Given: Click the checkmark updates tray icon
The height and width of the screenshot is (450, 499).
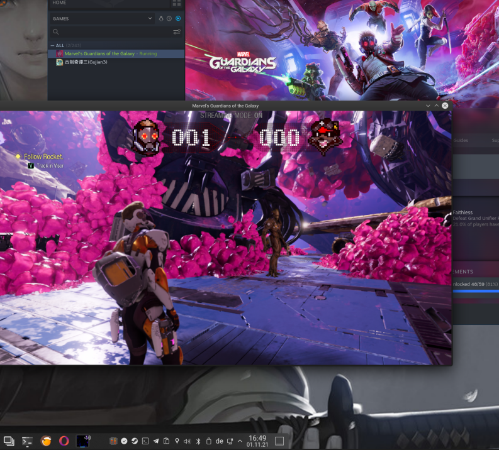Looking at the screenshot, I should [124, 441].
